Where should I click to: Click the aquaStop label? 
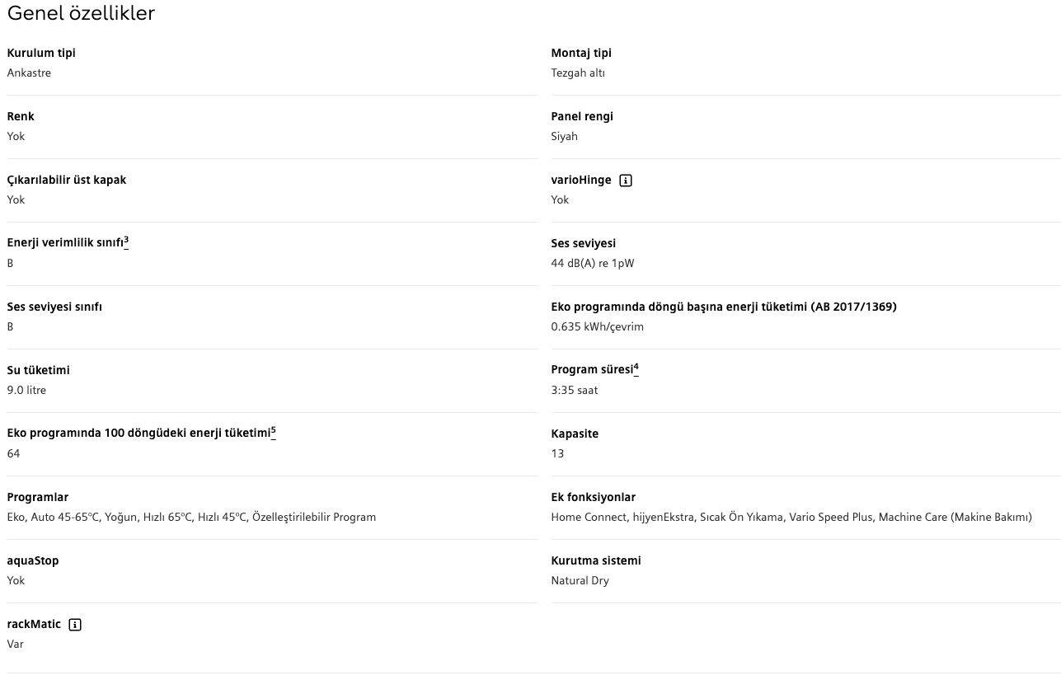coord(33,560)
